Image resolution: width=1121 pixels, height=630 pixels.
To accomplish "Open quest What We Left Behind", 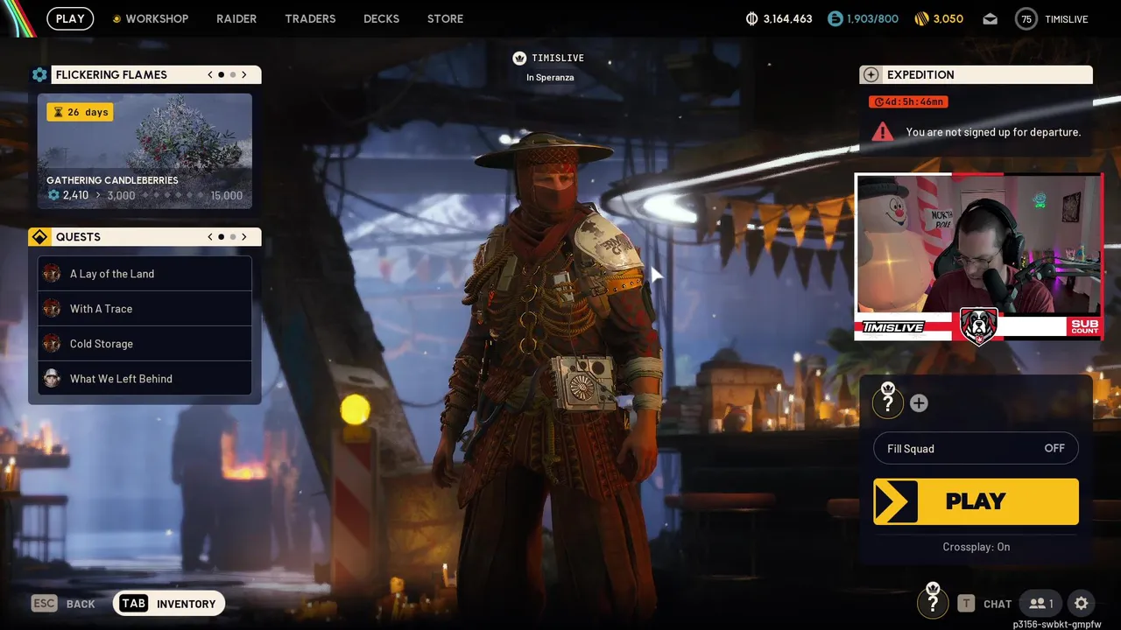I will [x=145, y=379].
